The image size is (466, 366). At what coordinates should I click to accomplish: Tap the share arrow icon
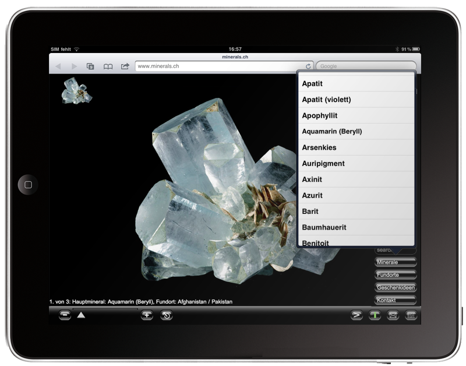tap(125, 66)
